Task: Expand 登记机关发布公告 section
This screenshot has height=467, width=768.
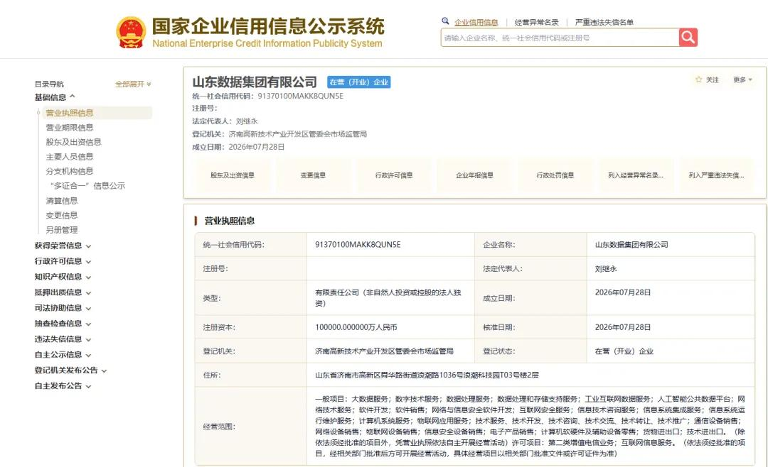Action: (x=70, y=370)
